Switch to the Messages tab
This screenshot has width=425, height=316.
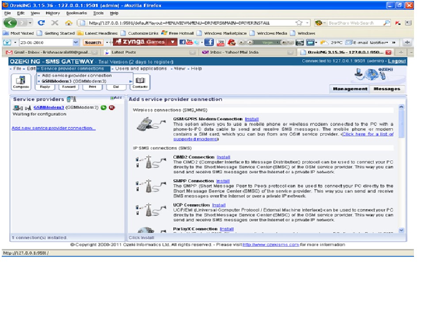click(x=387, y=89)
